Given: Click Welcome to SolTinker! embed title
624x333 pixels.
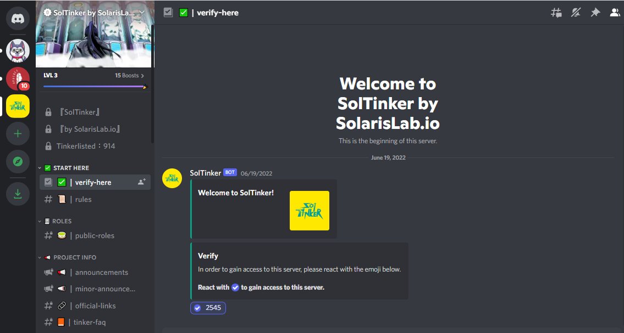Looking at the screenshot, I should (x=236, y=193).
